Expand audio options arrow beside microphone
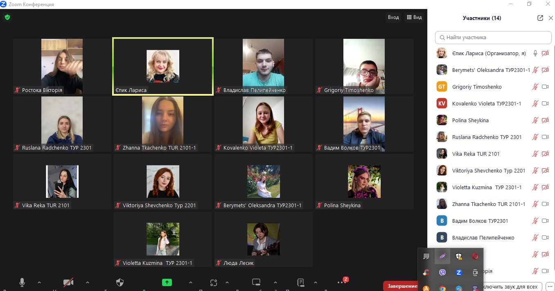This screenshot has height=291, width=555. (x=39, y=282)
